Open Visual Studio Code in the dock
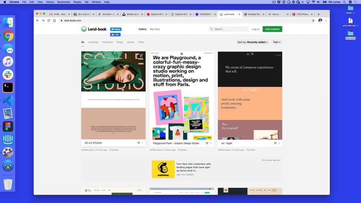 tap(8, 100)
